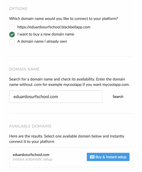Click the 'Search for a domain name' instructions text
The width and height of the screenshot is (142, 172).
pos(69,82)
